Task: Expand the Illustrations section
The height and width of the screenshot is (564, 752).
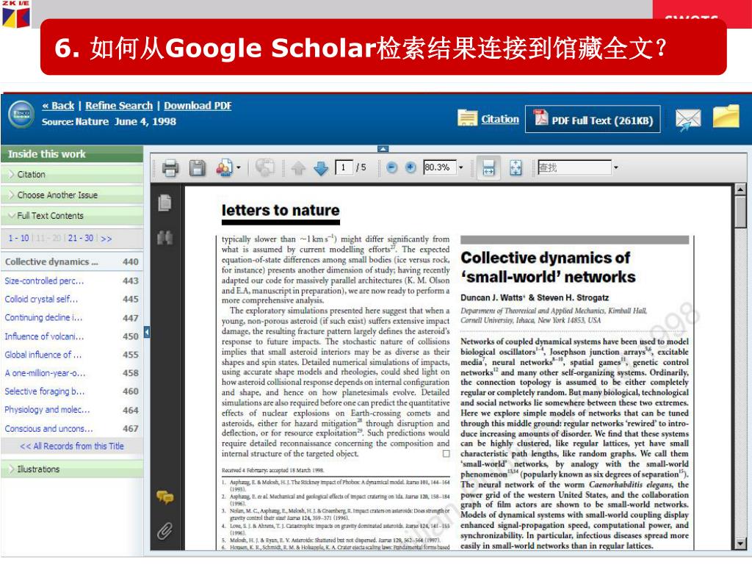Action: (x=72, y=469)
